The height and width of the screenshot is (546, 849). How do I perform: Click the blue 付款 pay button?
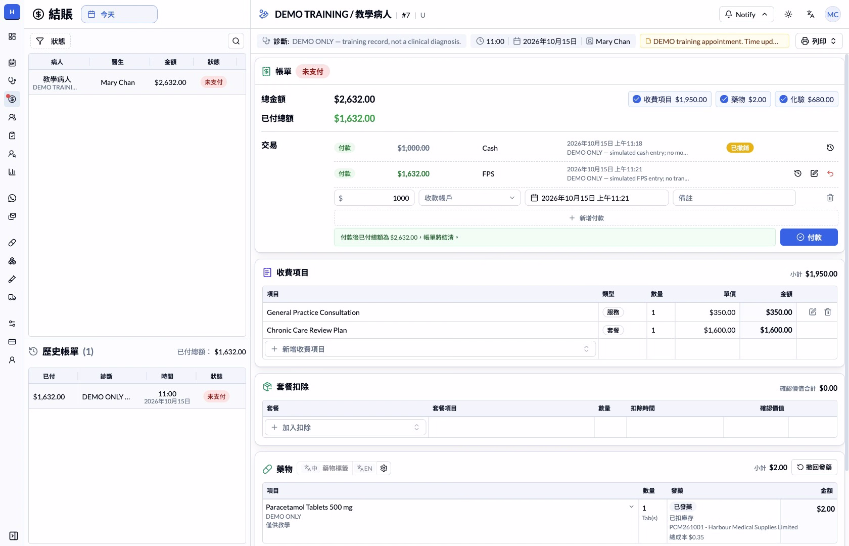809,237
